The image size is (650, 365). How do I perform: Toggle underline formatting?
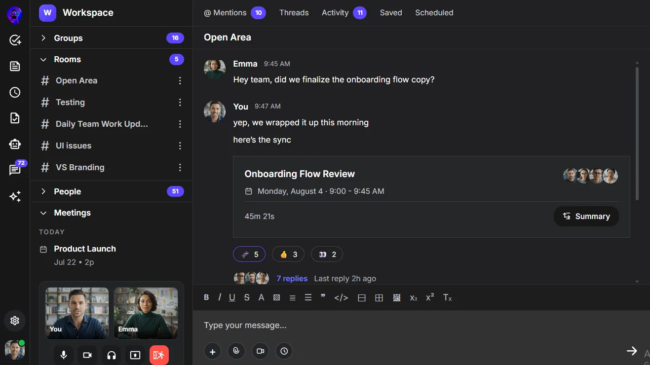click(232, 297)
